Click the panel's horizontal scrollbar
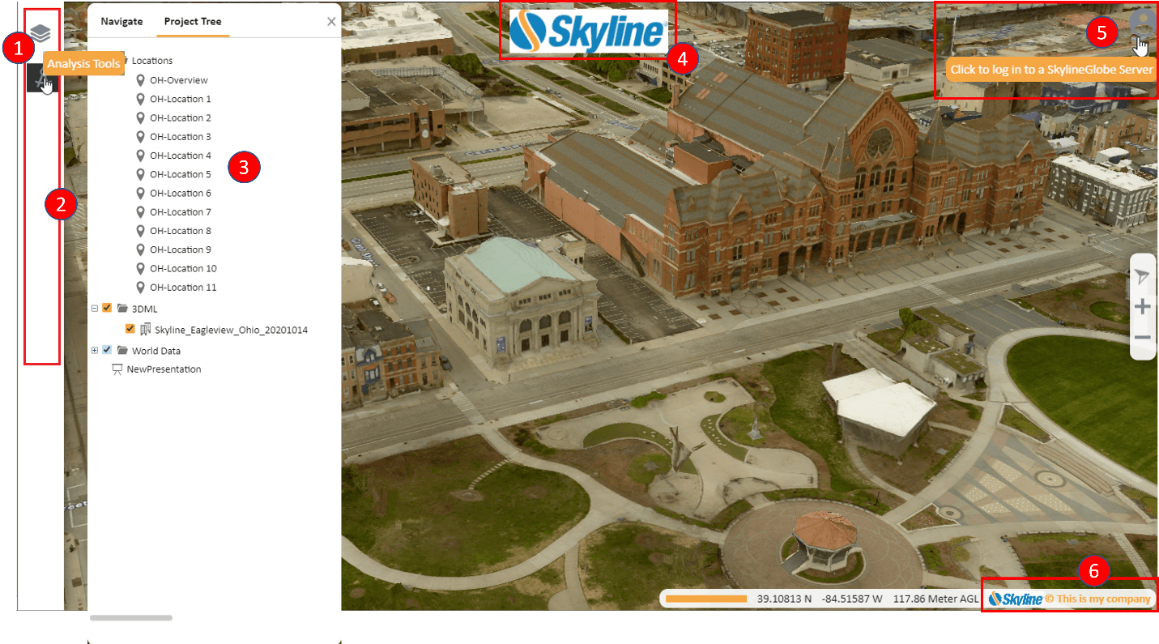The width and height of the screenshot is (1159, 644). [131, 618]
